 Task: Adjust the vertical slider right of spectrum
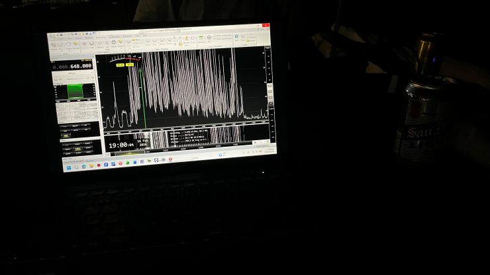(x=269, y=93)
